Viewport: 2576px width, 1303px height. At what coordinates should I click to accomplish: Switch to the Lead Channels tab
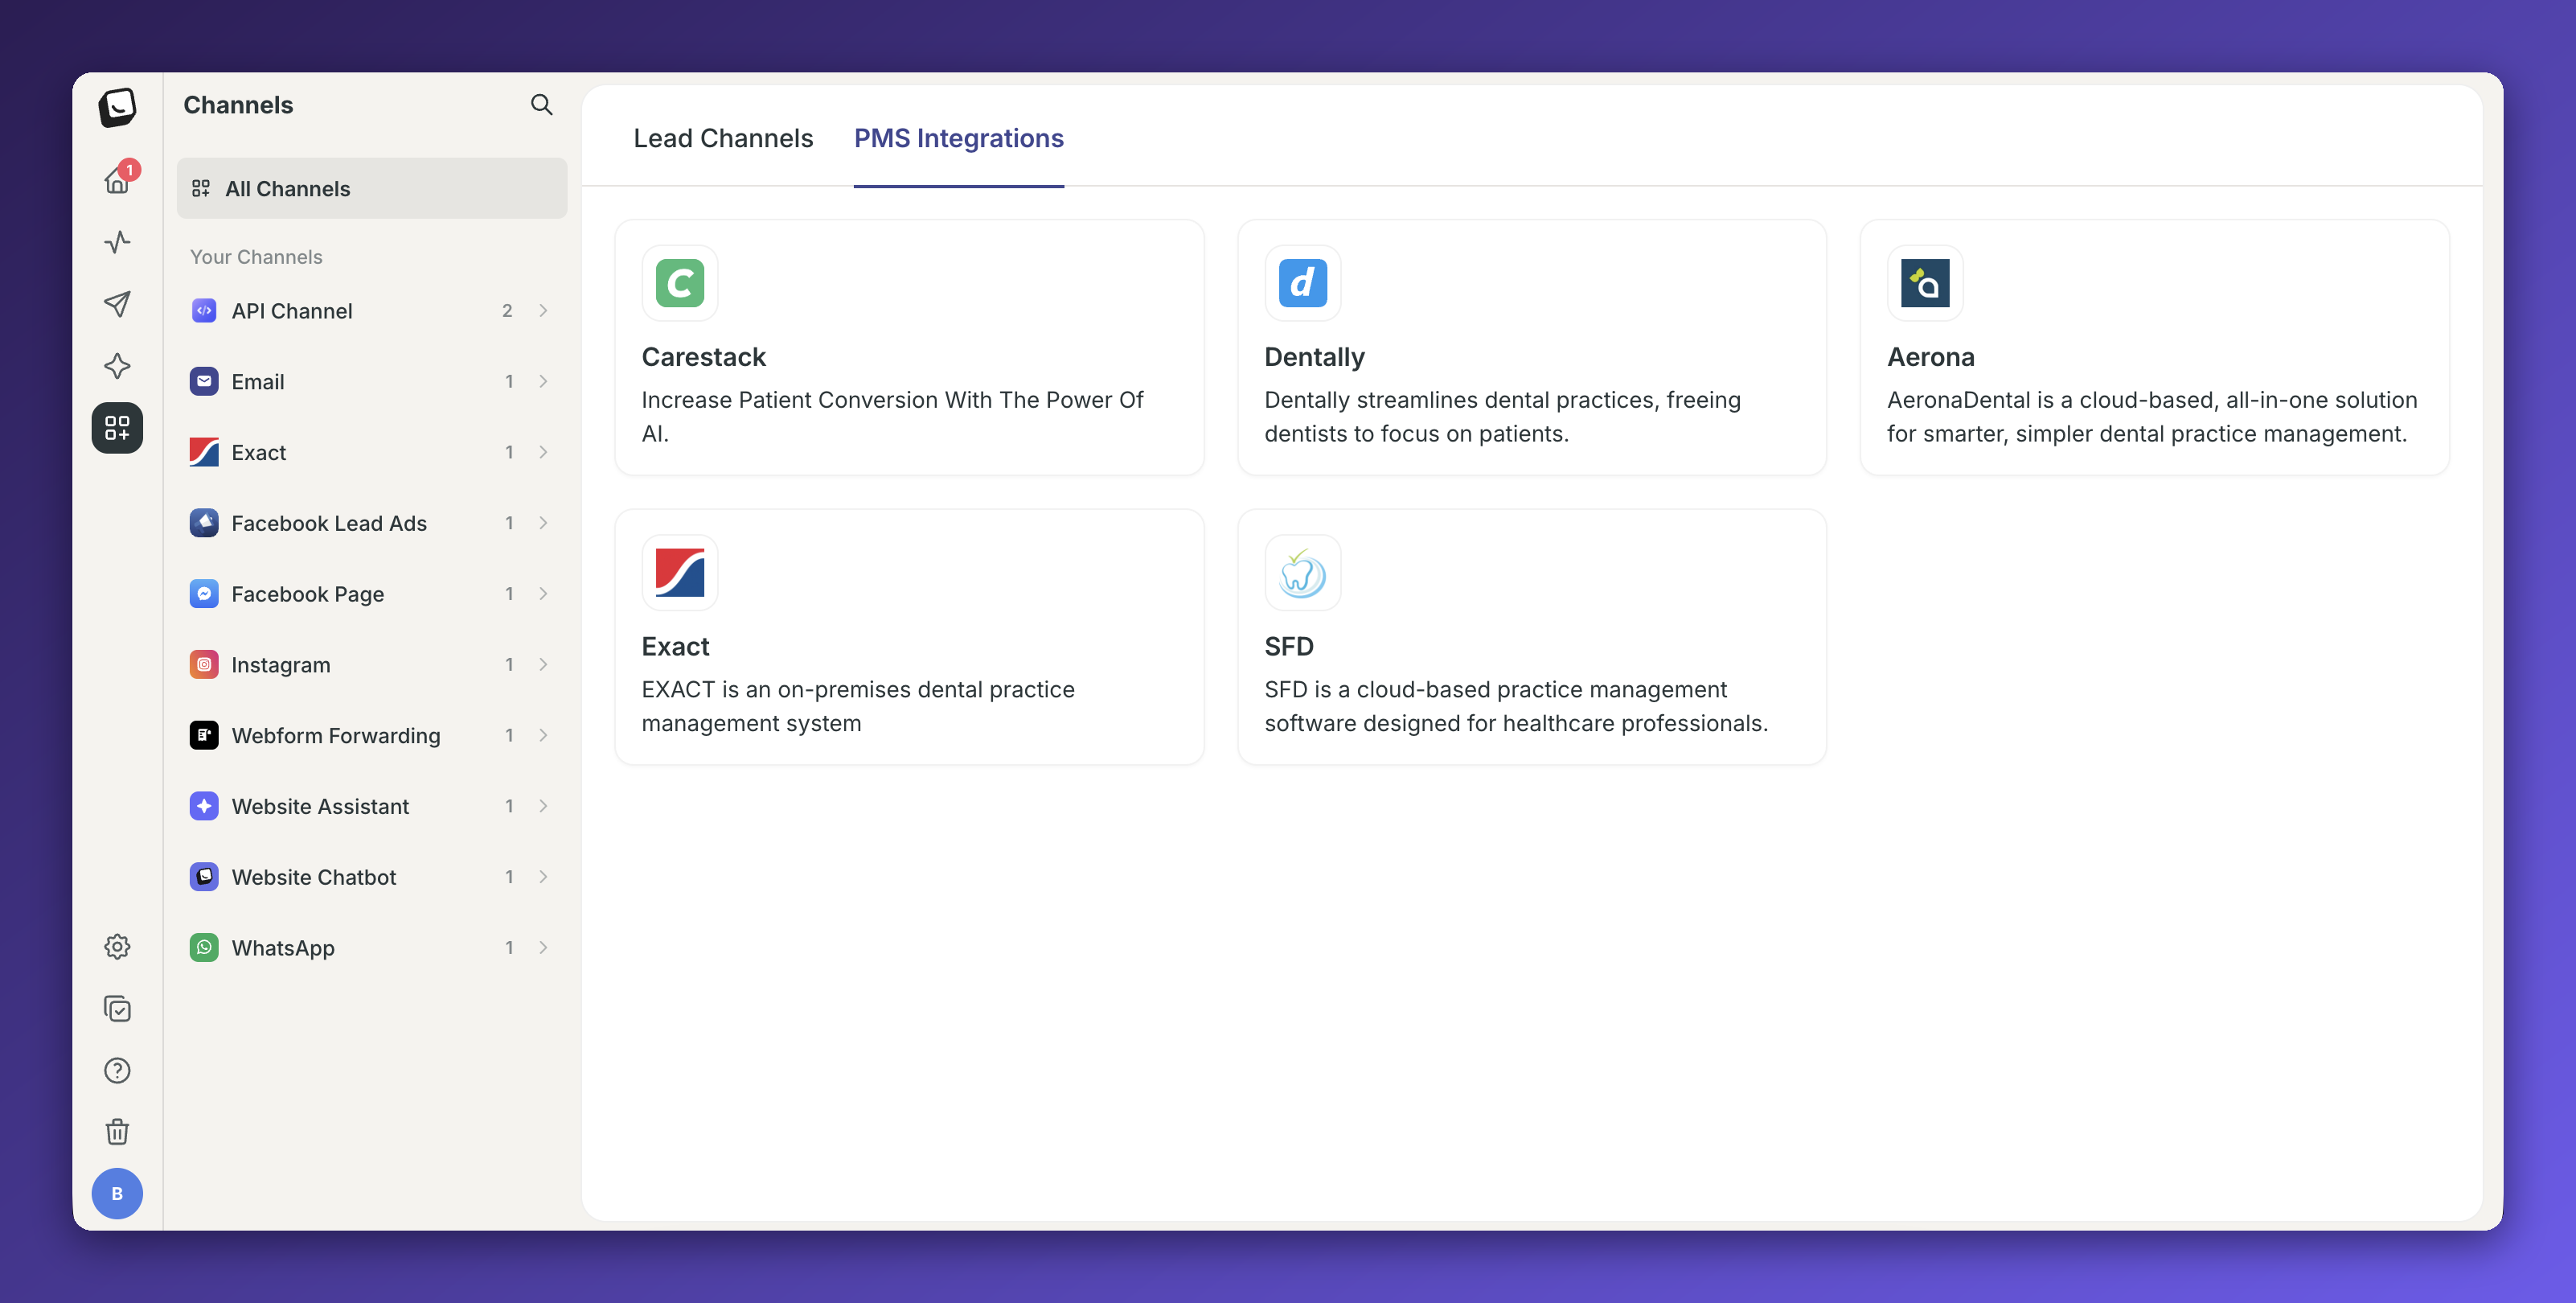[723, 138]
